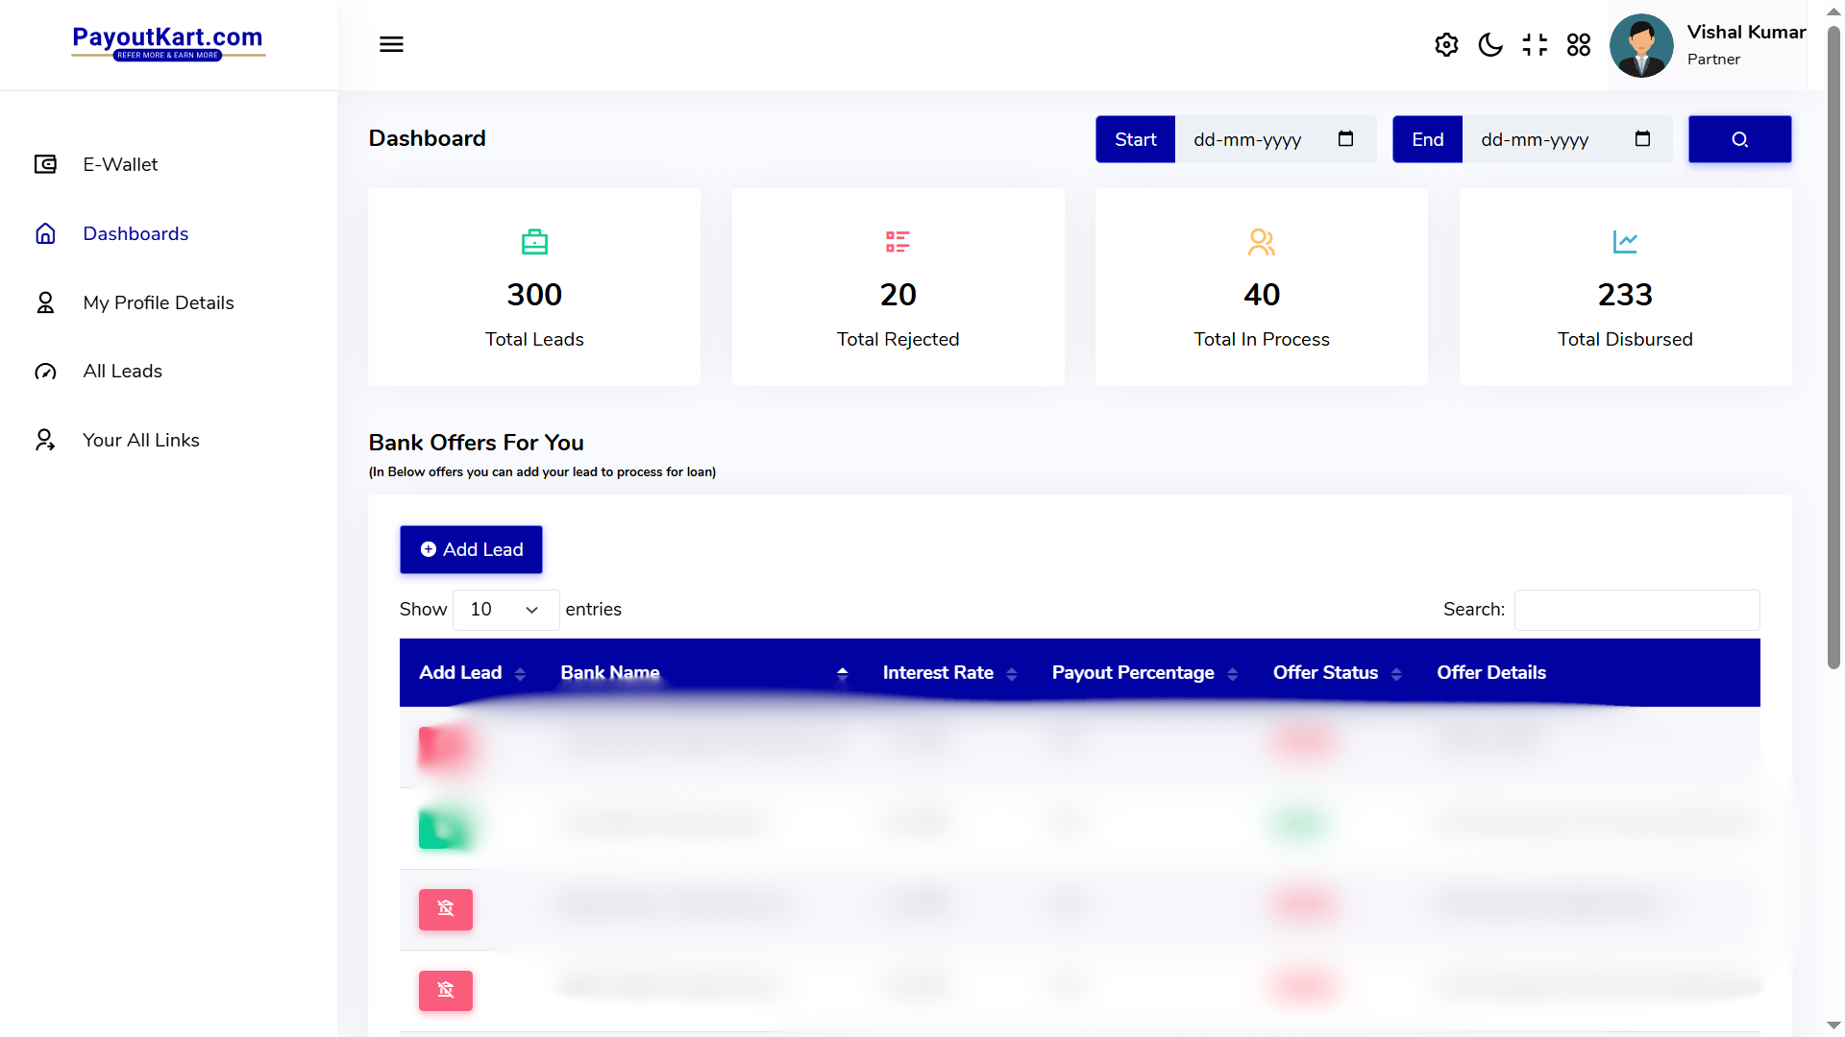
Task: Click the pink add-lead icon in third row
Action: [x=445, y=909]
